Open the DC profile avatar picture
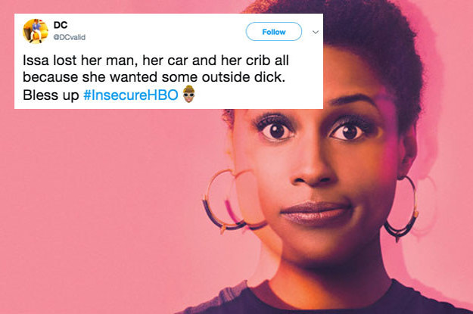This screenshot has height=314, width=473. tap(36, 31)
